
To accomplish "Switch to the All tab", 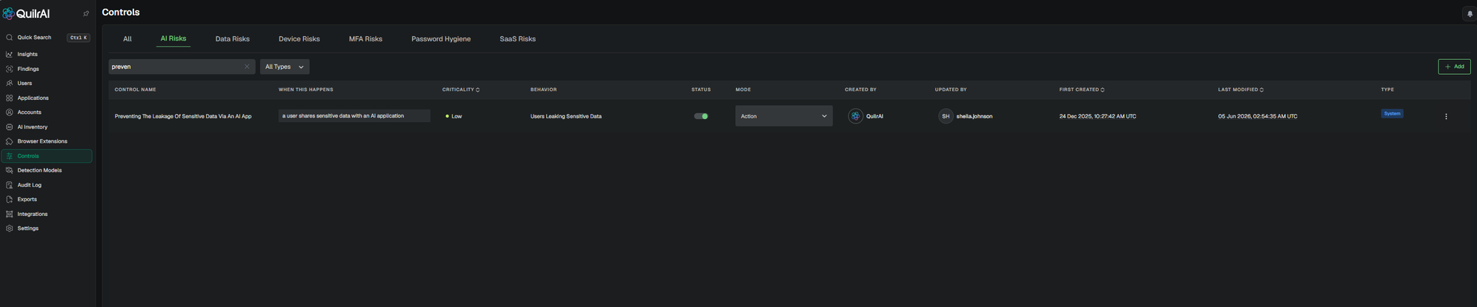I will tap(127, 39).
